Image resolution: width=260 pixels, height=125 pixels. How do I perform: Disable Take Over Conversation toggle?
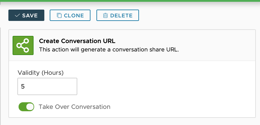26,107
